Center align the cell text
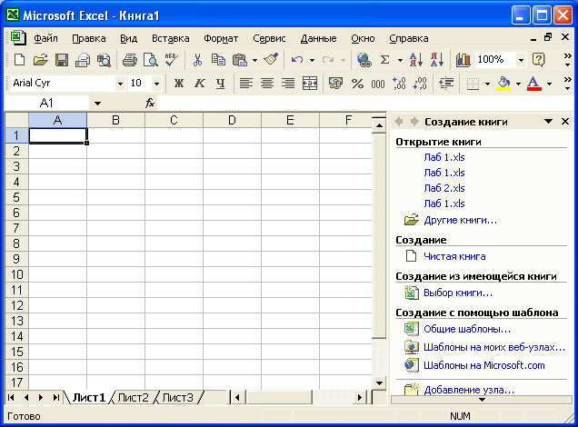 267,84
